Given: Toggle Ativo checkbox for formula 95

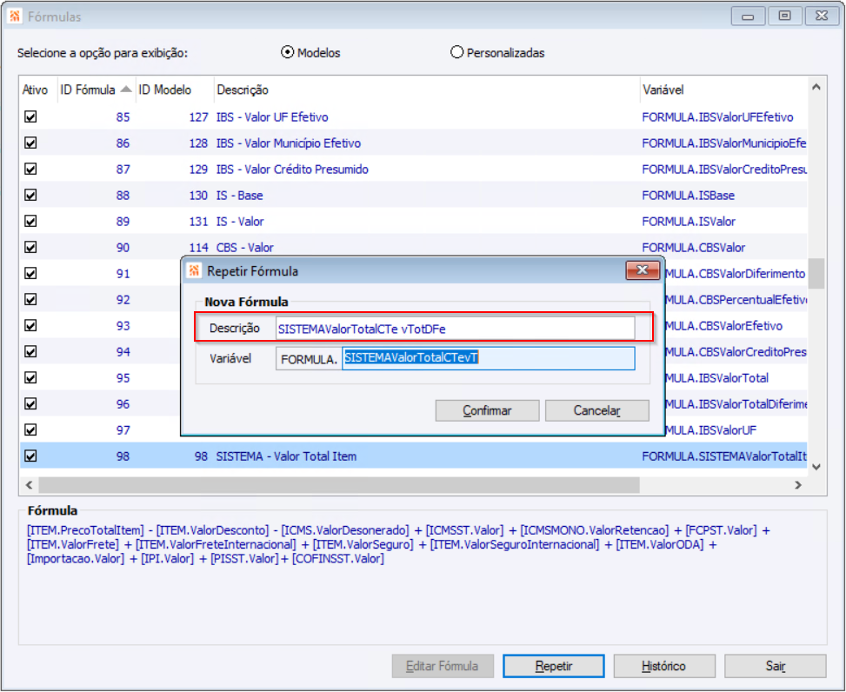Looking at the screenshot, I should click(30, 377).
